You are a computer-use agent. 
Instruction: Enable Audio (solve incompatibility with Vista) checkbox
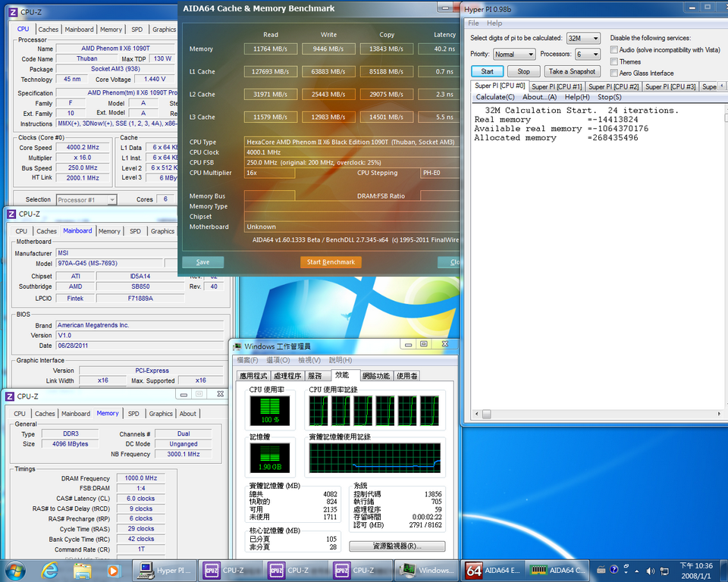[613, 50]
